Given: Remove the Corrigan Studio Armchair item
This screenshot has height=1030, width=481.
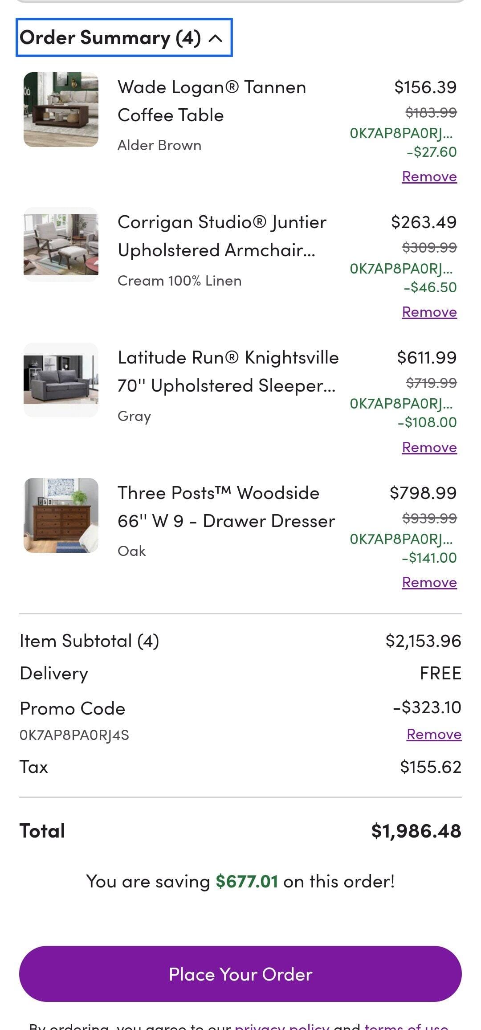Looking at the screenshot, I should coord(429,312).
